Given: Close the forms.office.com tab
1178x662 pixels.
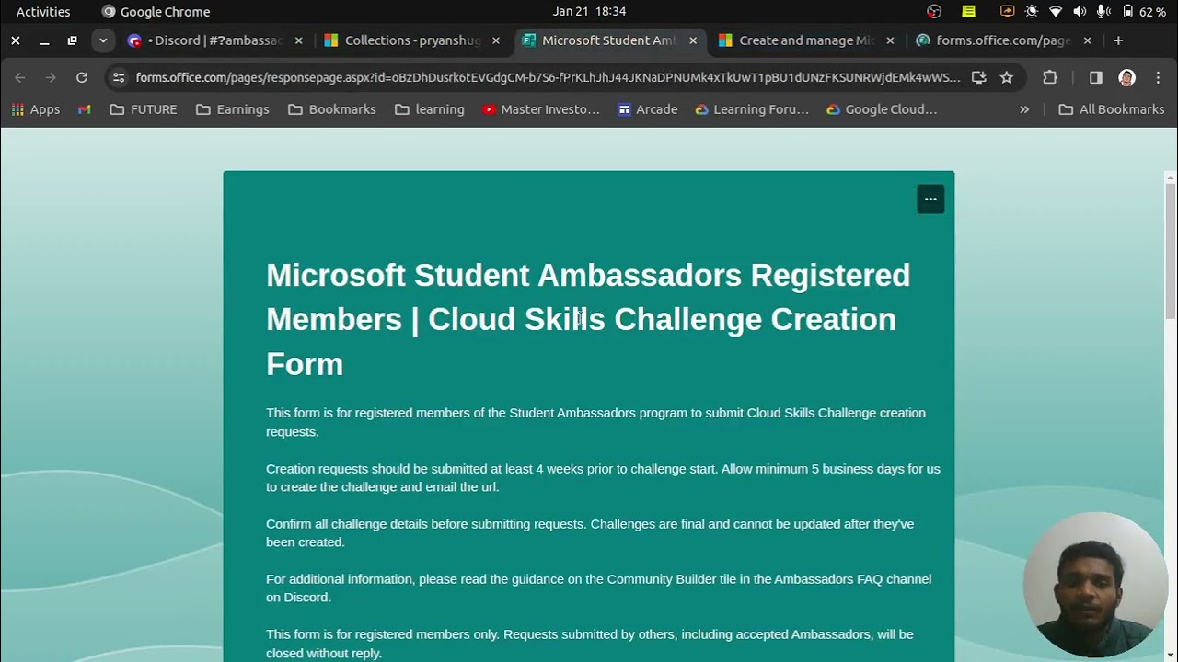Looking at the screenshot, I should click(x=1087, y=40).
